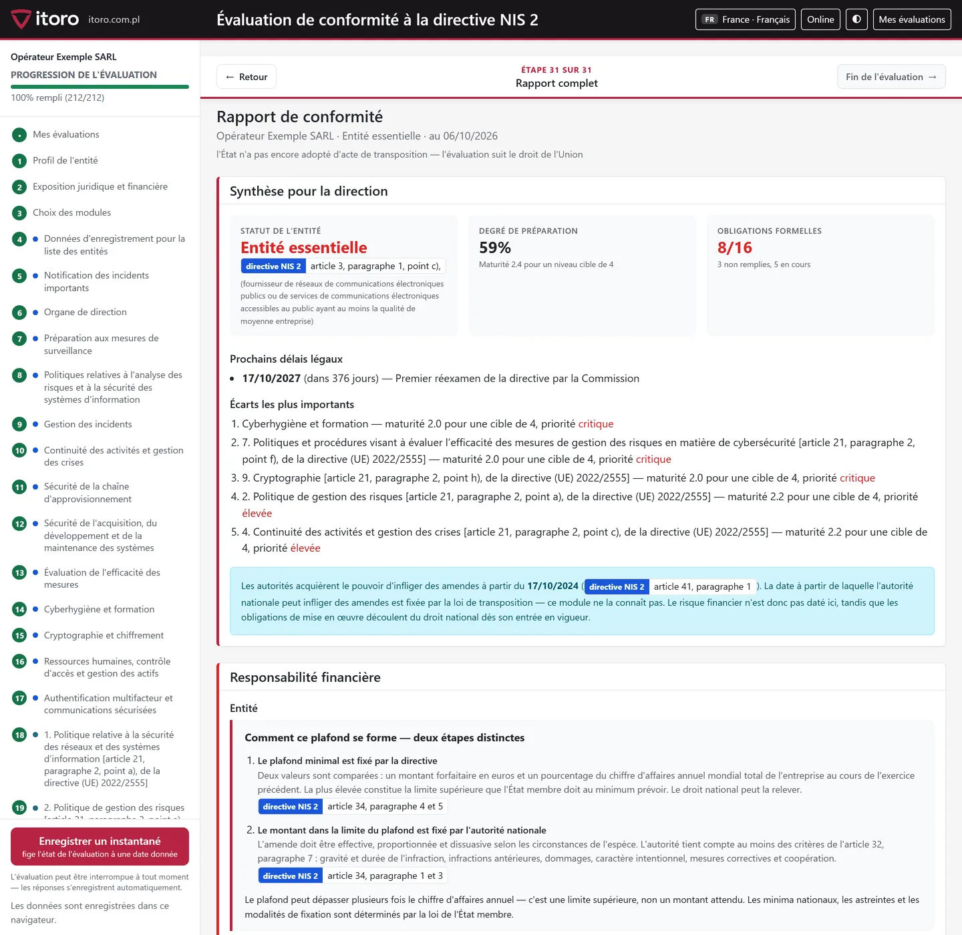
Task: Open Évaluation de l'efficacité des mesures
Action: 102,578
